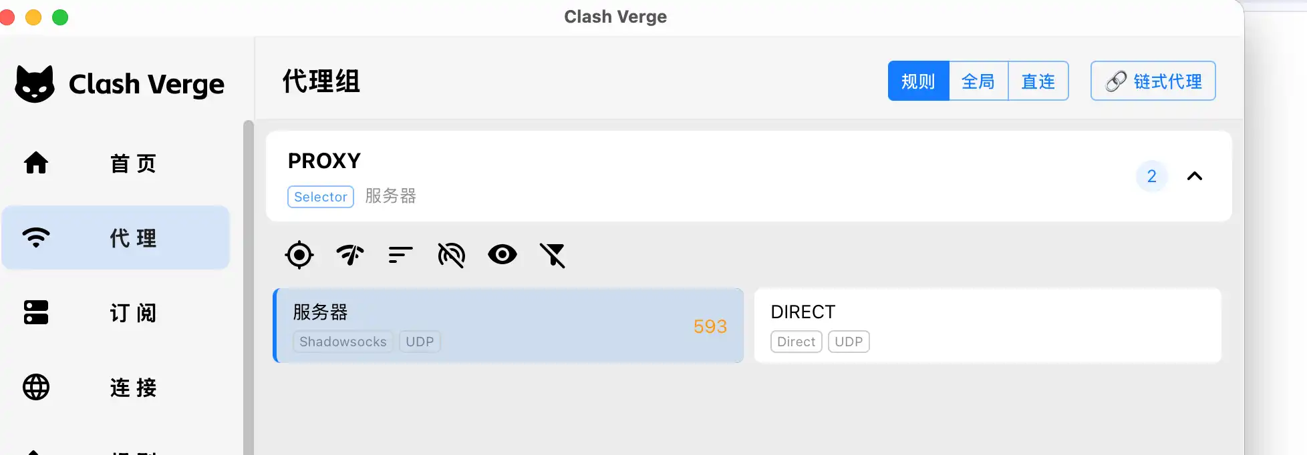Switch to 直连 mode

(1037, 81)
